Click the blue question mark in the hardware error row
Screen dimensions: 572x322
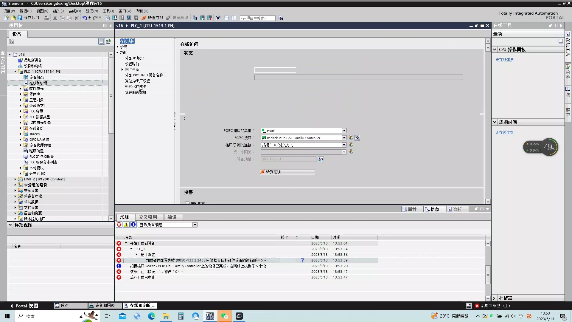tap(302, 260)
